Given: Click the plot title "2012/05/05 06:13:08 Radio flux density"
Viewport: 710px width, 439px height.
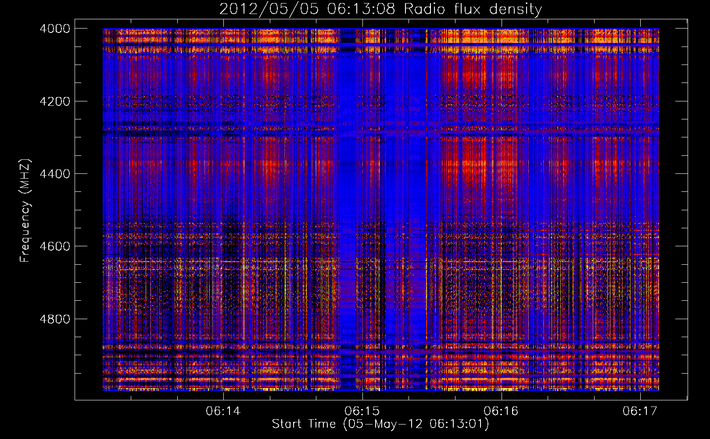Looking at the screenshot, I should pyautogui.click(x=380, y=9).
